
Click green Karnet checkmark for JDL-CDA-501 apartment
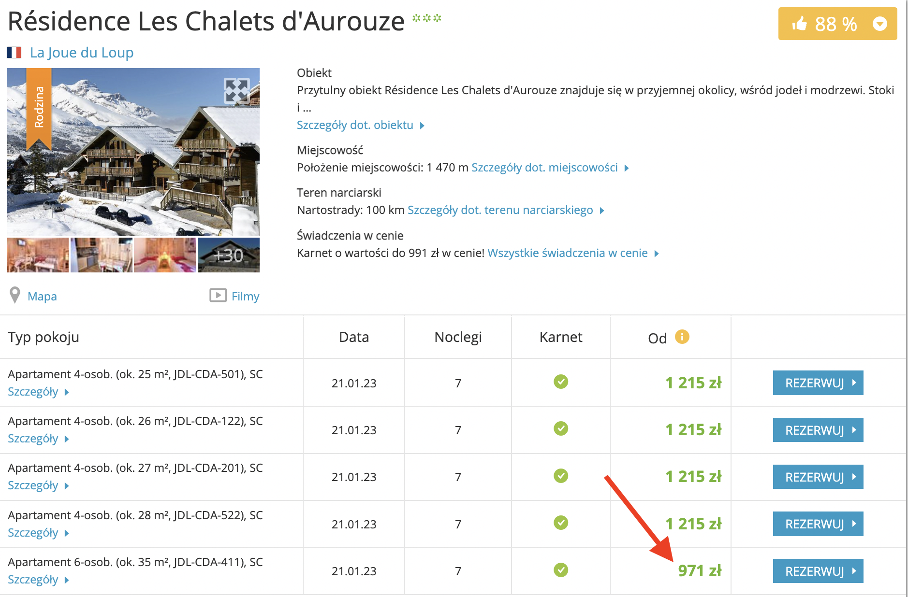pos(560,382)
